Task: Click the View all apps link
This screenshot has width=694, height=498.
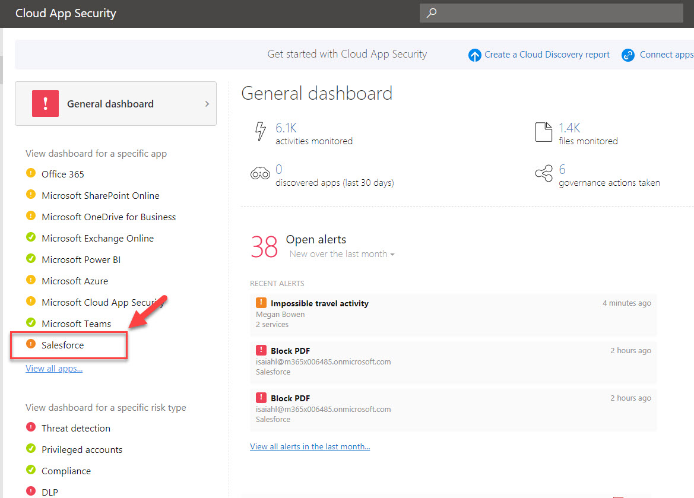Action: tap(54, 368)
